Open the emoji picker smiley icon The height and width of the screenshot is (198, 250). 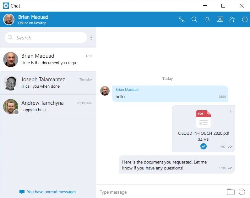coord(242,192)
